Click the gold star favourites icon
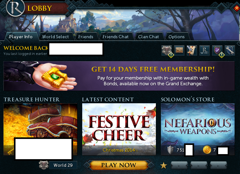 pyautogui.click(x=163, y=165)
